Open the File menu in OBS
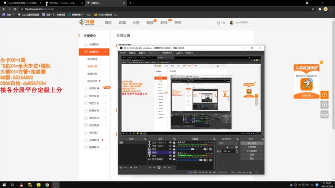 [123, 53]
